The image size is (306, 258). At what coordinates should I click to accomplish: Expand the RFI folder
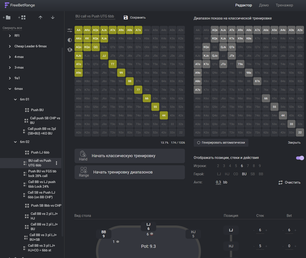point(10,35)
